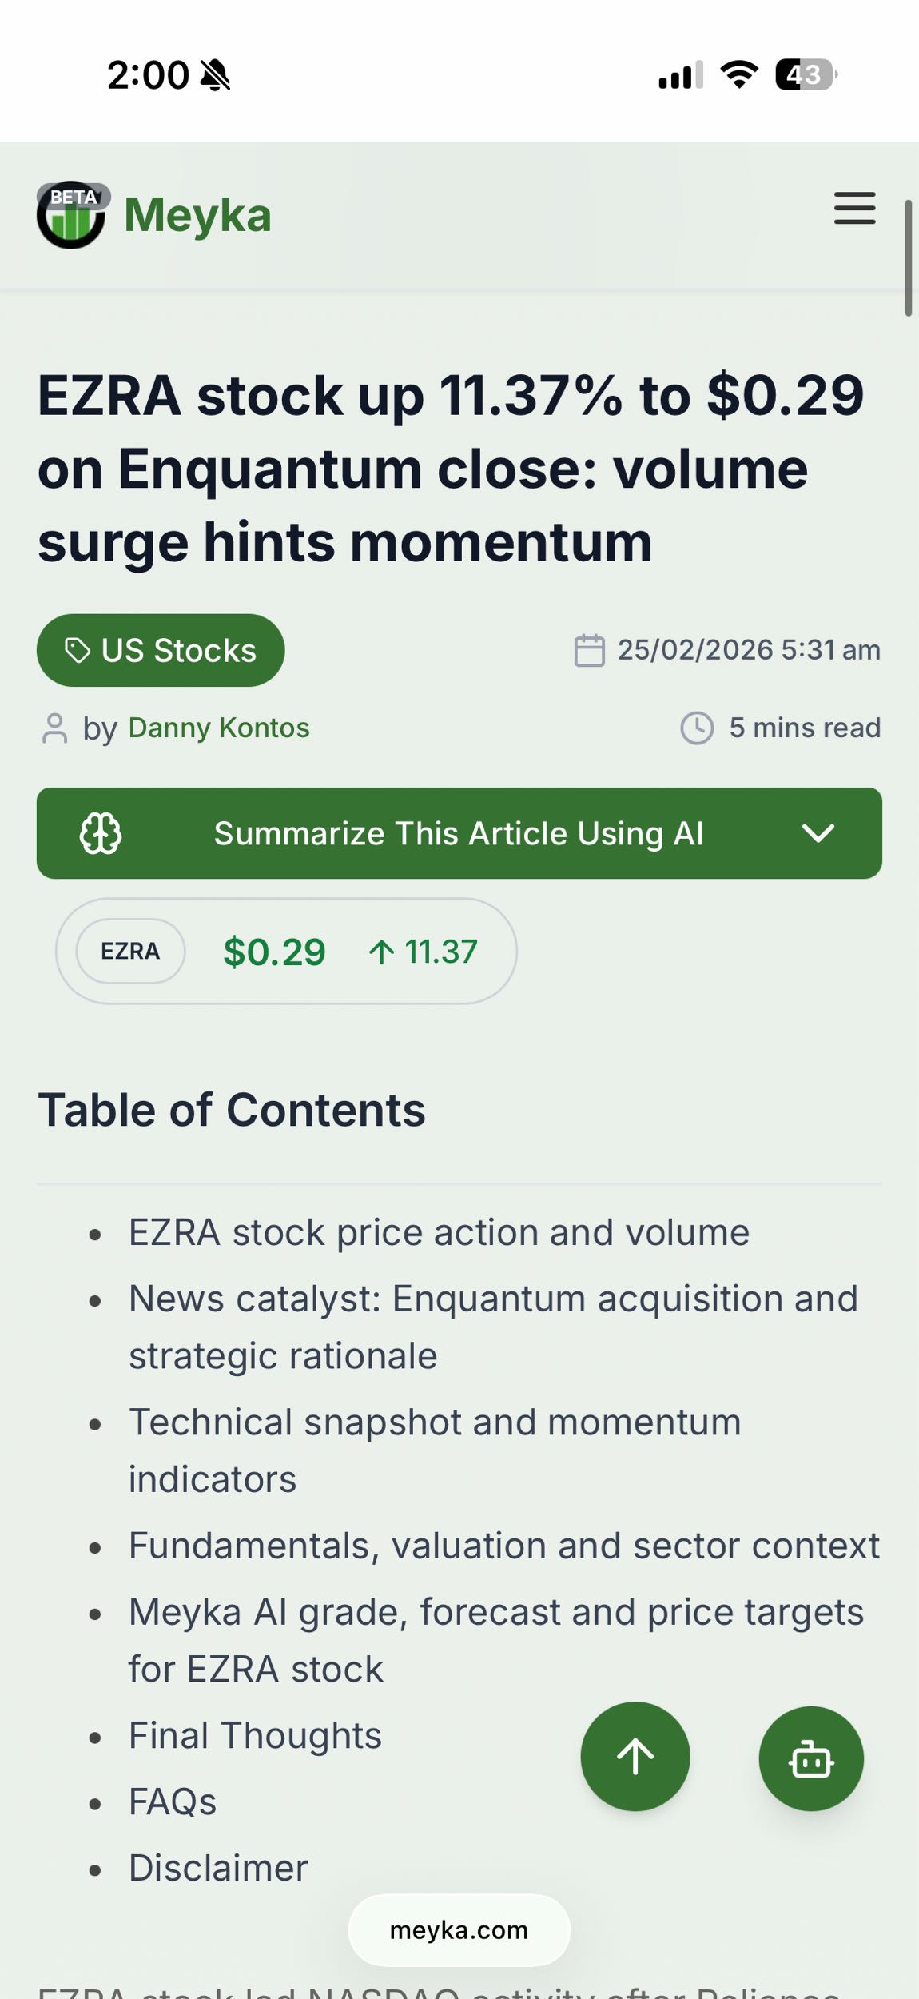Open Fundamentals, valuation and sector context
The height and width of the screenshot is (1999, 919).
pyautogui.click(x=503, y=1546)
